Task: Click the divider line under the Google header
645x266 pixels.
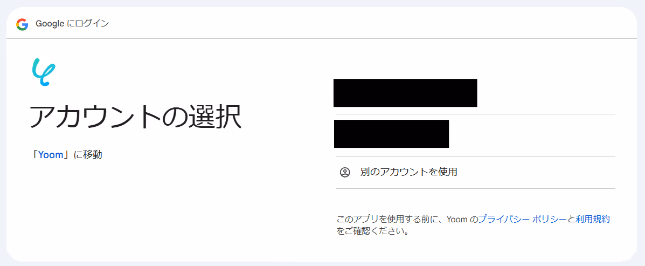Action: coord(322,39)
